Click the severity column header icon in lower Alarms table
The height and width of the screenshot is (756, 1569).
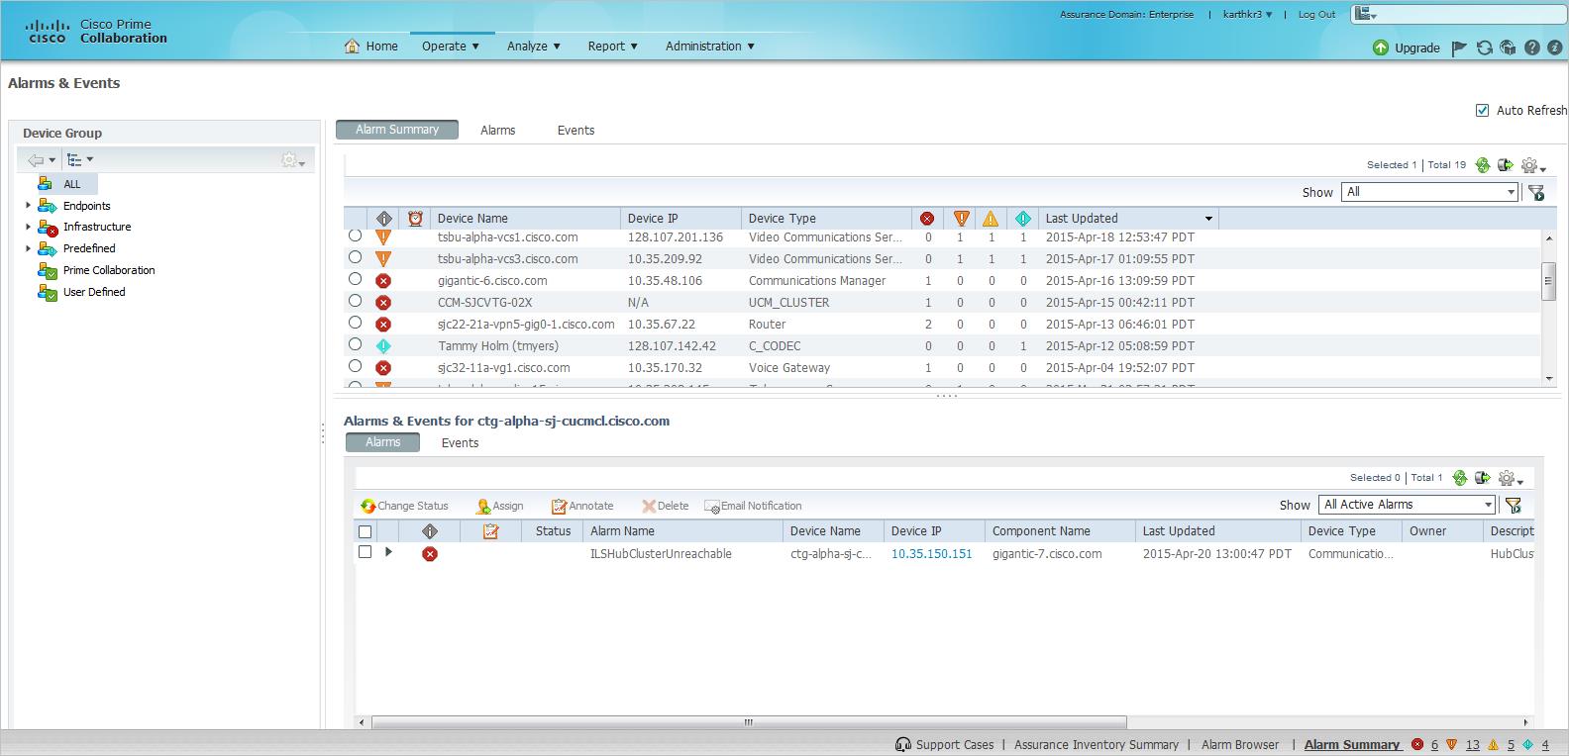click(x=430, y=531)
